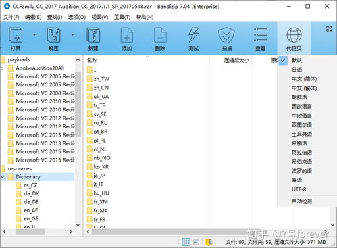The width and height of the screenshot is (337, 248).
Task: Click the Bandizip app icon in title bar
Action: click(x=7, y=6)
